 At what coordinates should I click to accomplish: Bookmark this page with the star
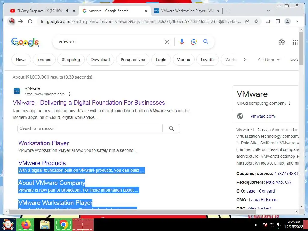click(256, 21)
